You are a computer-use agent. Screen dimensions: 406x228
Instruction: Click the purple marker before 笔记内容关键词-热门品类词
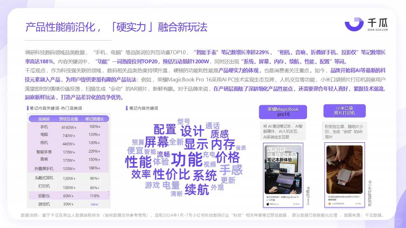click(x=27, y=108)
